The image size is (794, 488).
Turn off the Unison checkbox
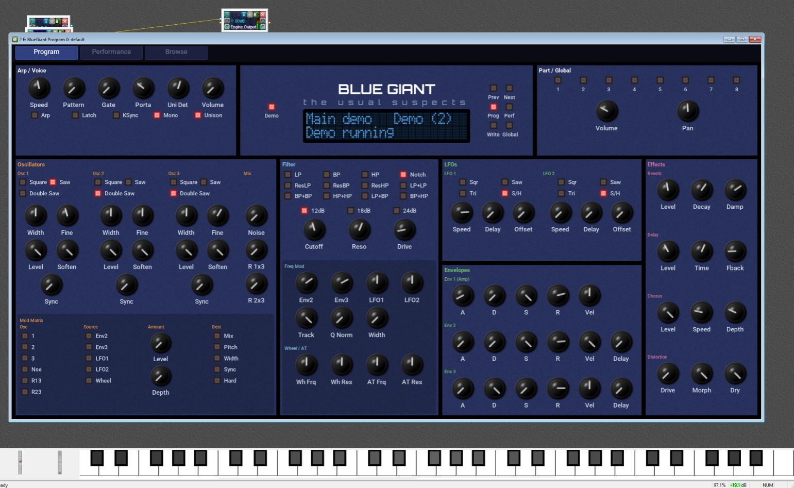197,115
